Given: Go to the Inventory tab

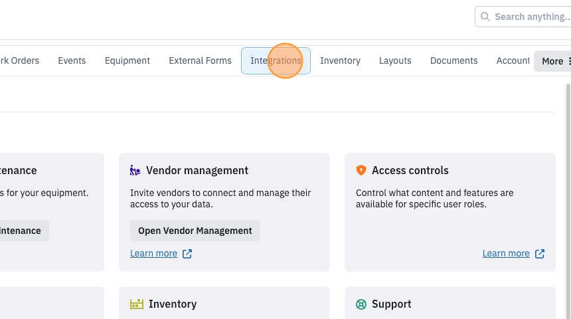Looking at the screenshot, I should pyautogui.click(x=340, y=60).
